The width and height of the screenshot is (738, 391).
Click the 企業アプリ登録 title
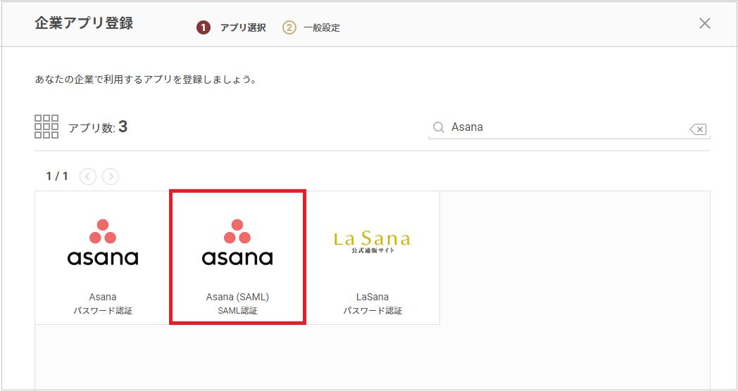84,23
